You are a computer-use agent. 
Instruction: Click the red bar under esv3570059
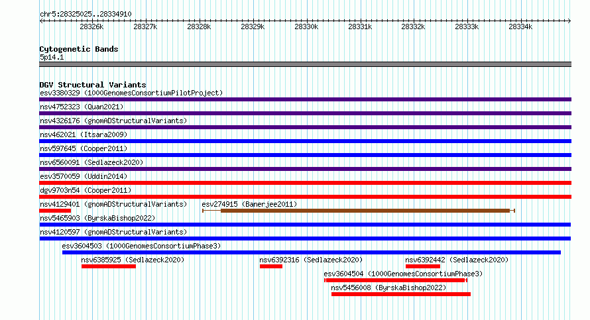[305, 183]
